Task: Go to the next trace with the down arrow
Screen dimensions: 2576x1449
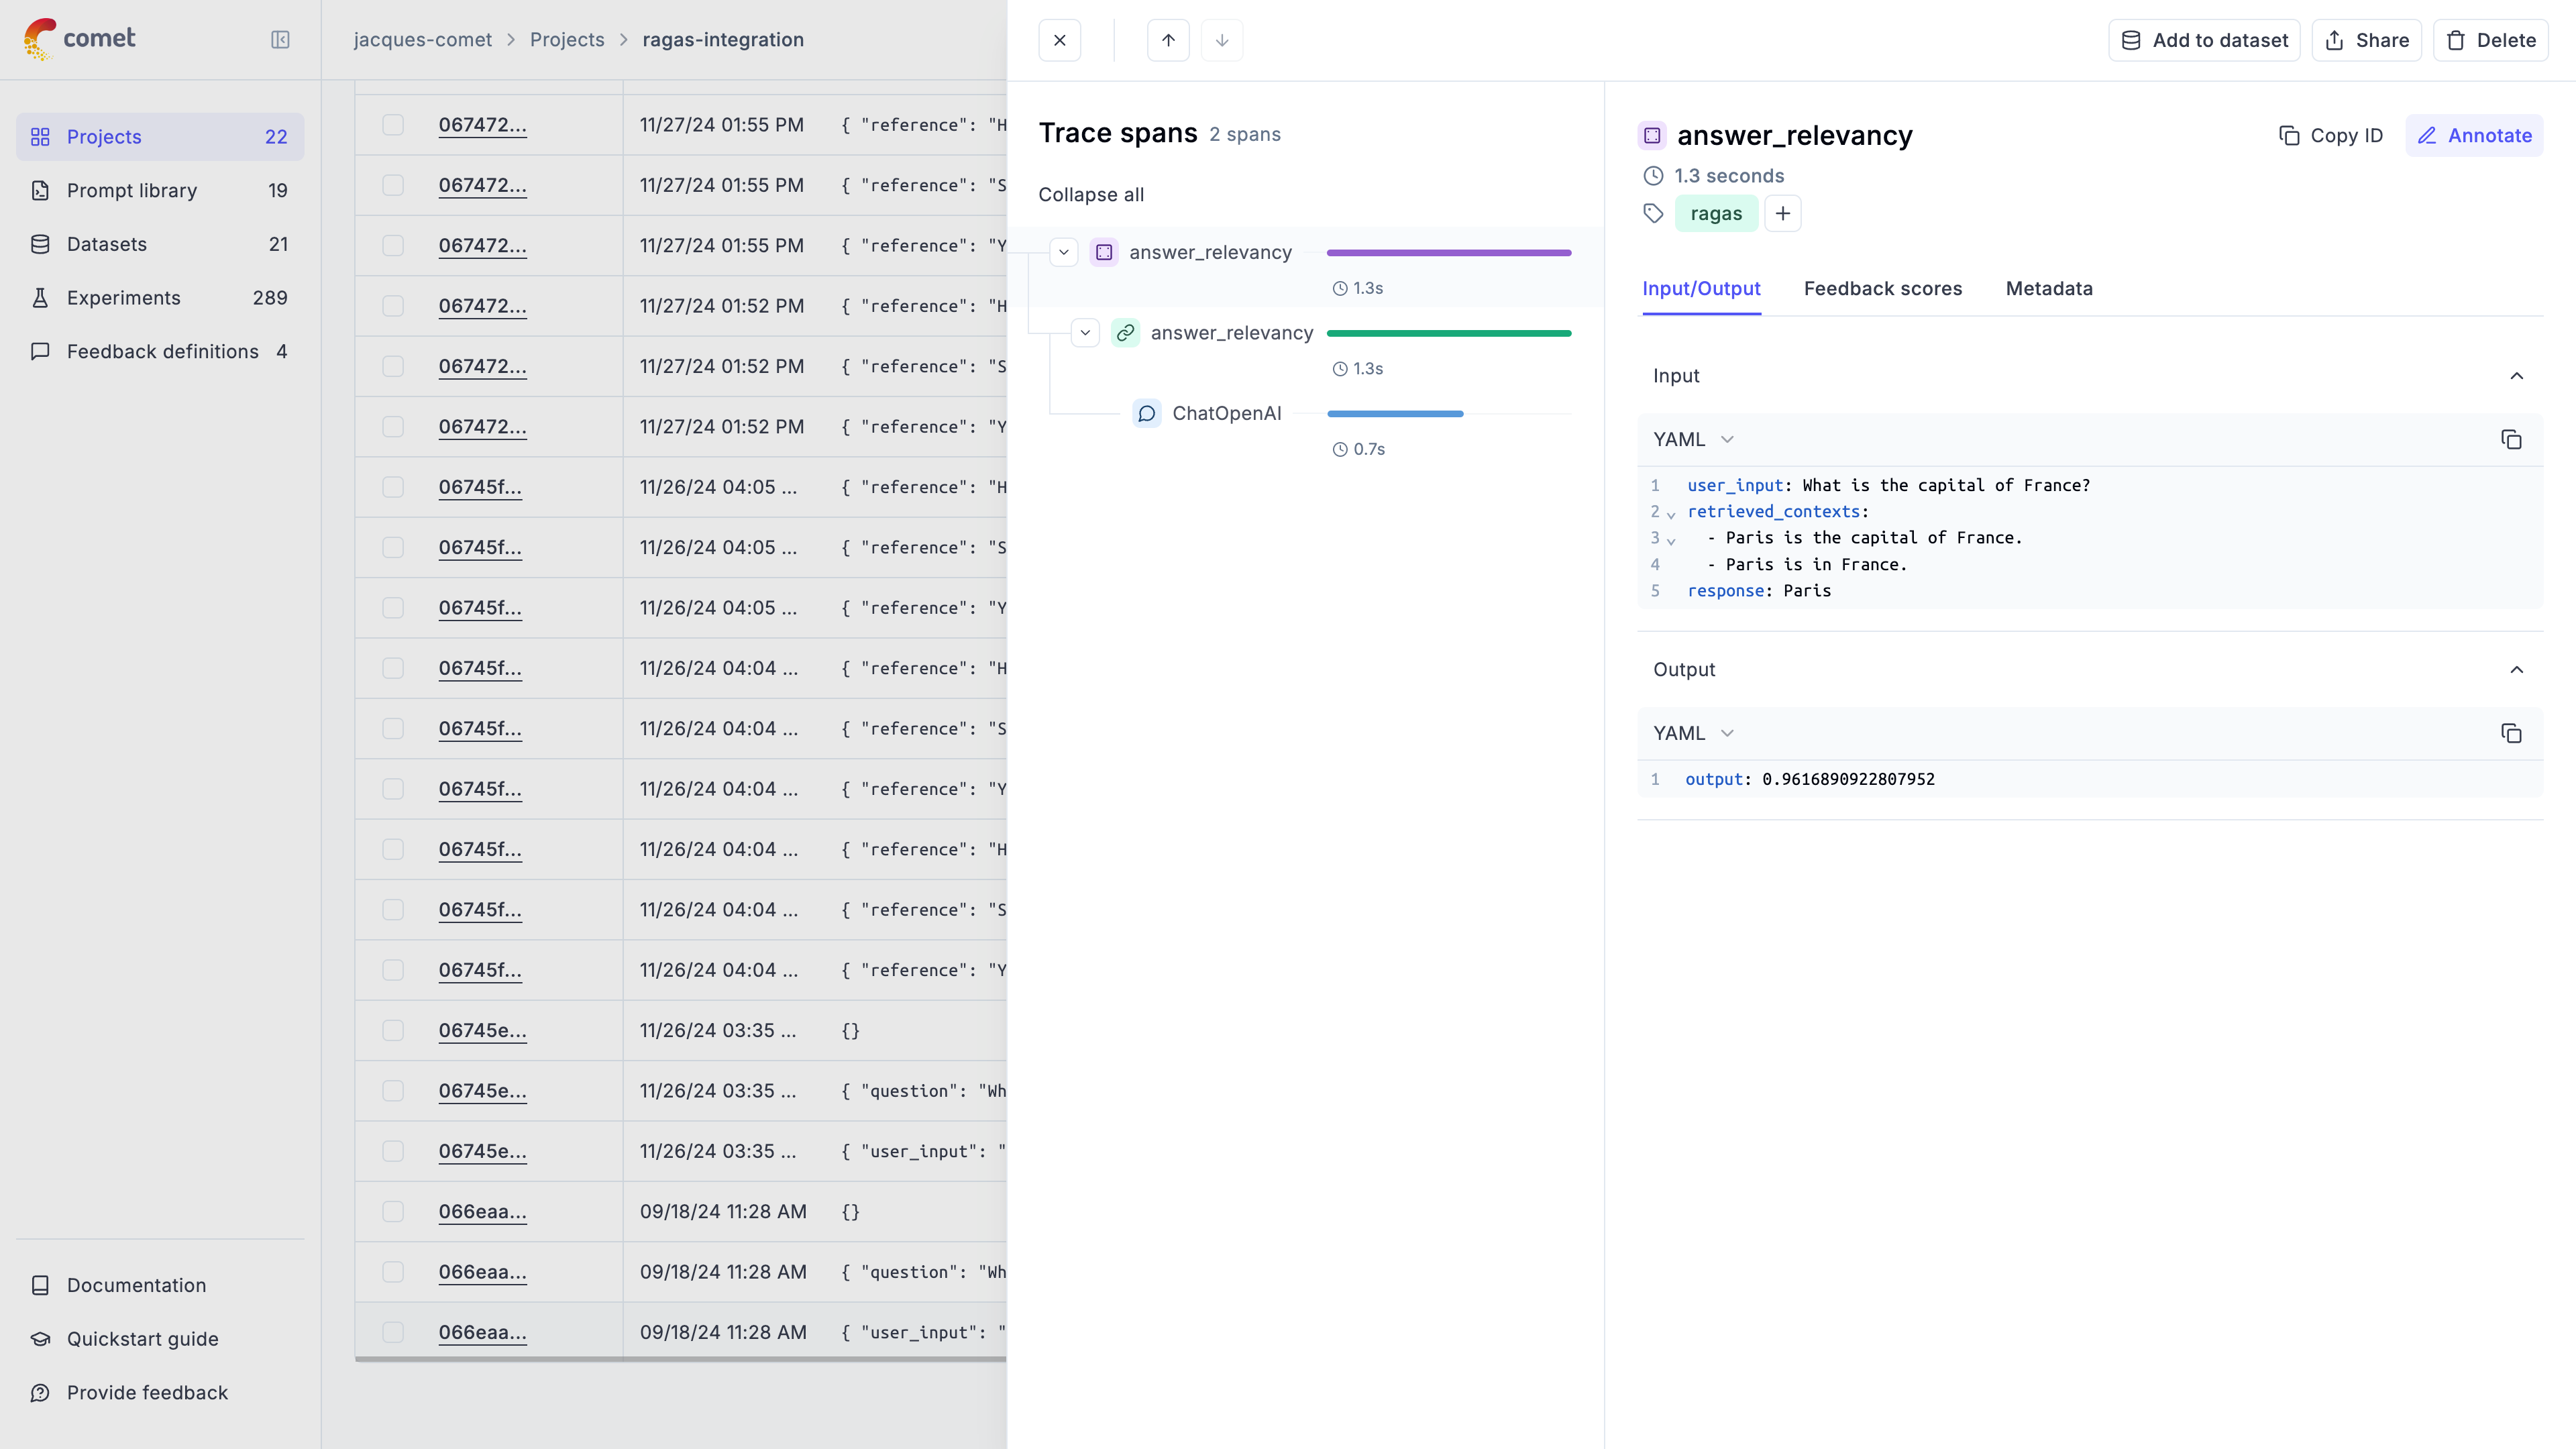Action: click(x=1221, y=41)
